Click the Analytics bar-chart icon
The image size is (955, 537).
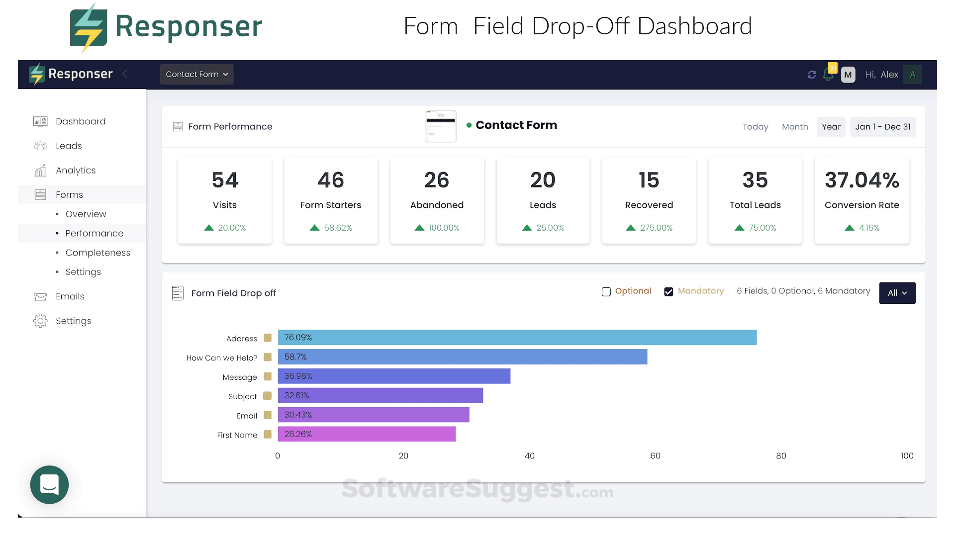(40, 170)
